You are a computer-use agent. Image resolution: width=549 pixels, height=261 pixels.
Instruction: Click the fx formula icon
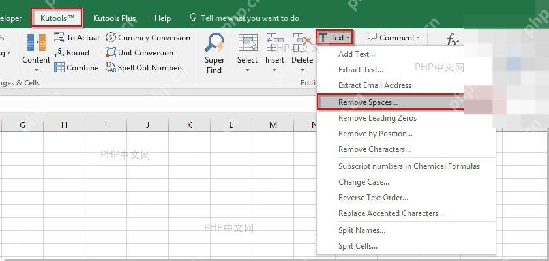453,41
